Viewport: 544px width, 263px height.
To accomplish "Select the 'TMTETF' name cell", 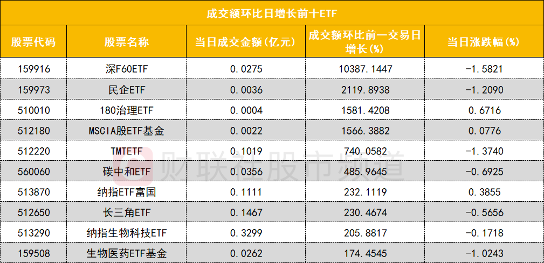I will 127,151.
